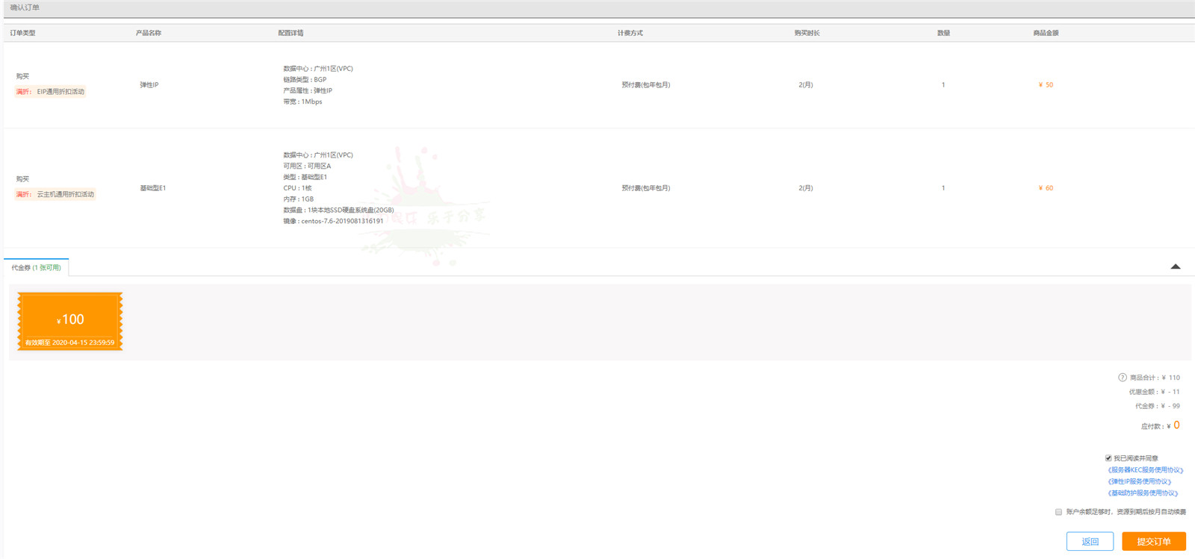
Task: Click the 云主机通用折扣活动 discount tag
Action: click(x=55, y=195)
